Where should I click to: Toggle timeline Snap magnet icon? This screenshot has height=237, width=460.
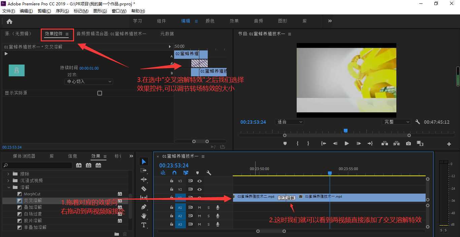(x=174, y=173)
